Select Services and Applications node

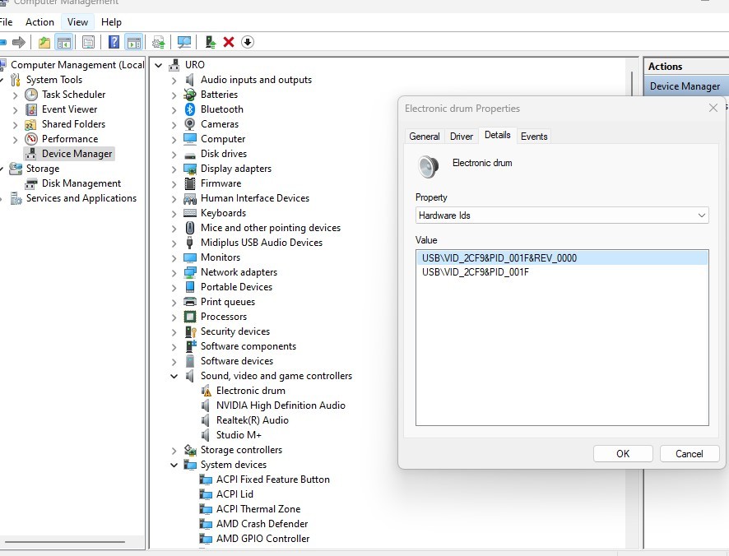(x=81, y=198)
